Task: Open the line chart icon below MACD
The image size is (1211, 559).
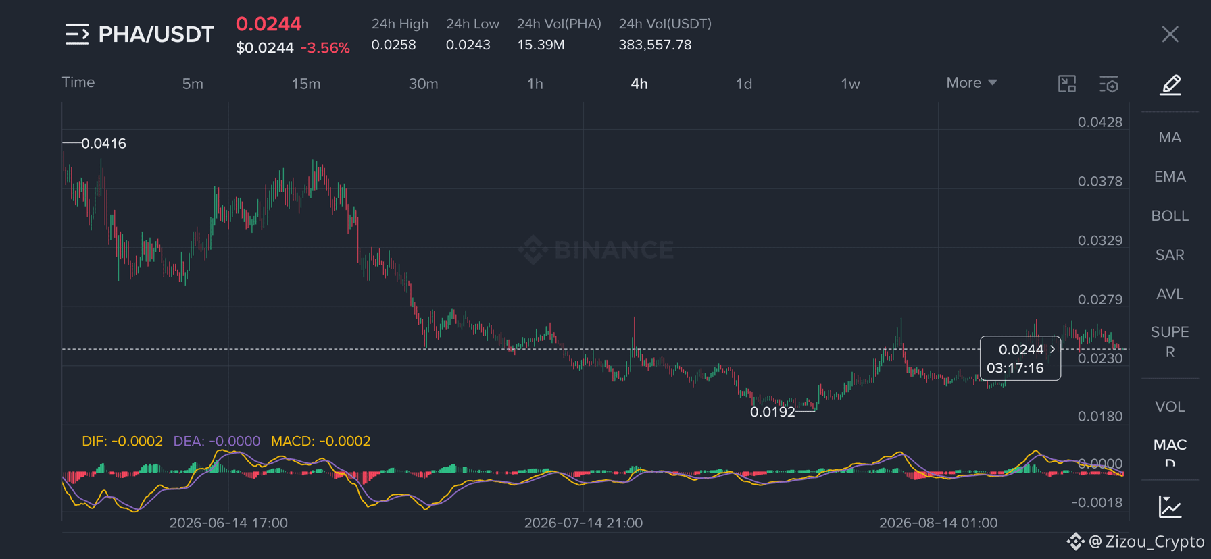Action: (1170, 506)
